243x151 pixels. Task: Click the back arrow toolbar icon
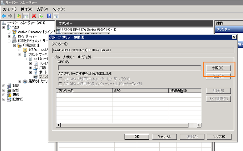coord(4,16)
